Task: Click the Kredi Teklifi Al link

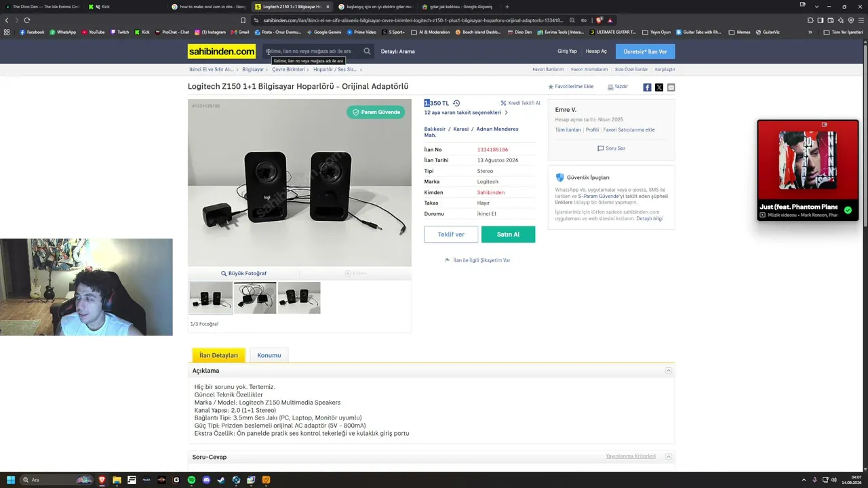Action: coord(520,103)
